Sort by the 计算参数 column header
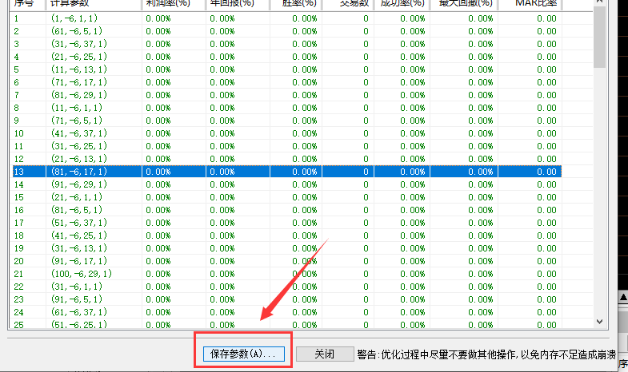Viewport: 628px width, 372px height. pos(94,4)
